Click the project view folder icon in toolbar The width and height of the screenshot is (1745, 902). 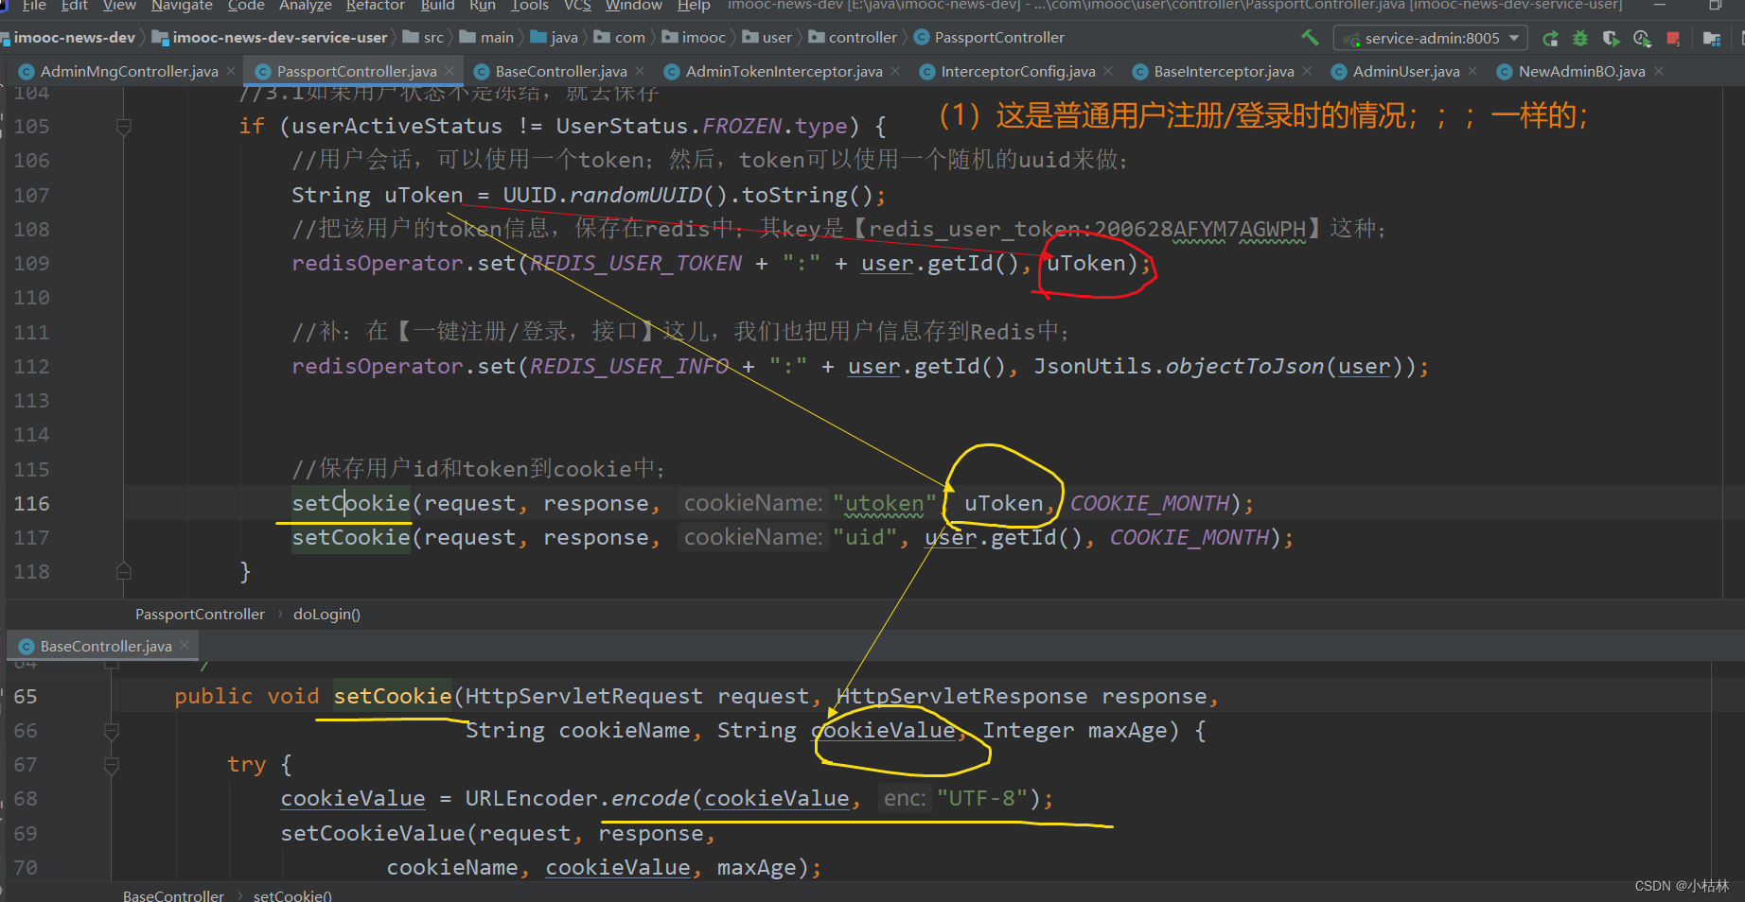[x=1713, y=38]
